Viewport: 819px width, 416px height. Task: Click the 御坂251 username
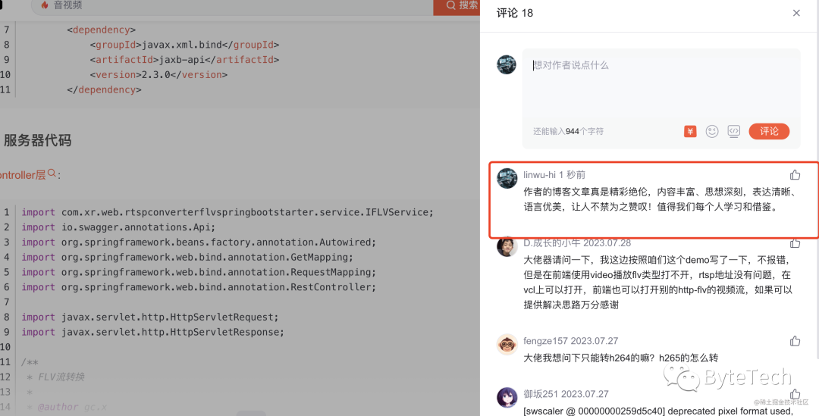pos(541,394)
